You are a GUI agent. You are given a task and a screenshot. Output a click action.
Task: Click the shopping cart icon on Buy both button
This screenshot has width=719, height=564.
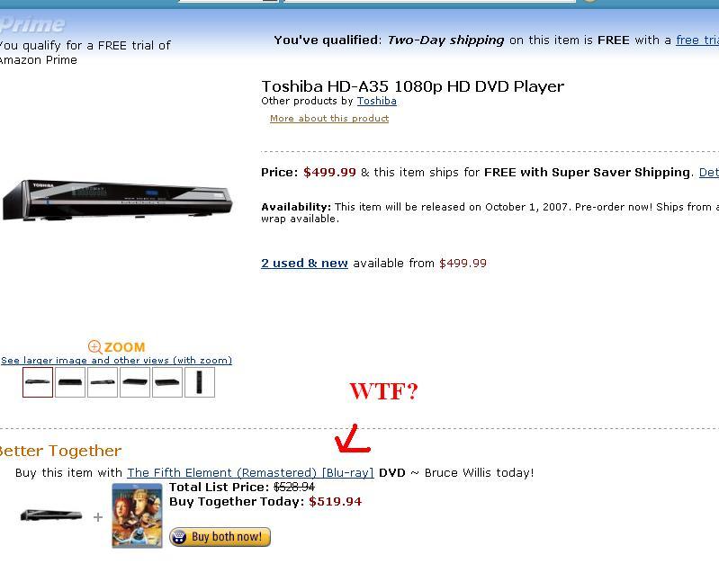[x=180, y=537]
